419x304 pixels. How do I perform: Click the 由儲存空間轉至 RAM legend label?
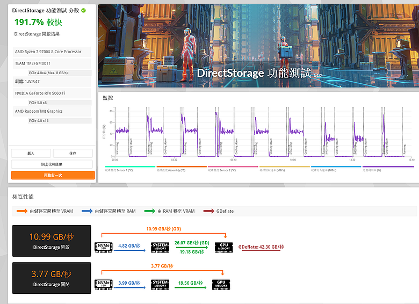coord(115,211)
